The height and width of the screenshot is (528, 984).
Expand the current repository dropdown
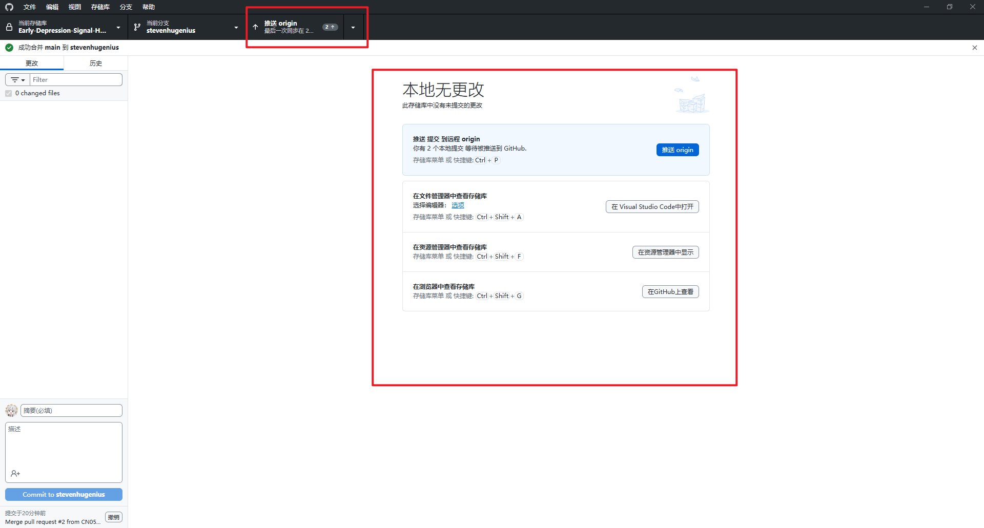[x=118, y=27]
